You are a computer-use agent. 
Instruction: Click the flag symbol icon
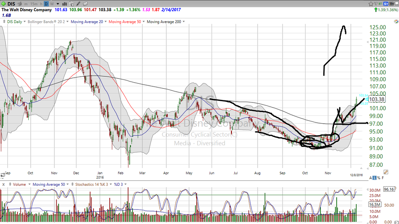(376, 4)
